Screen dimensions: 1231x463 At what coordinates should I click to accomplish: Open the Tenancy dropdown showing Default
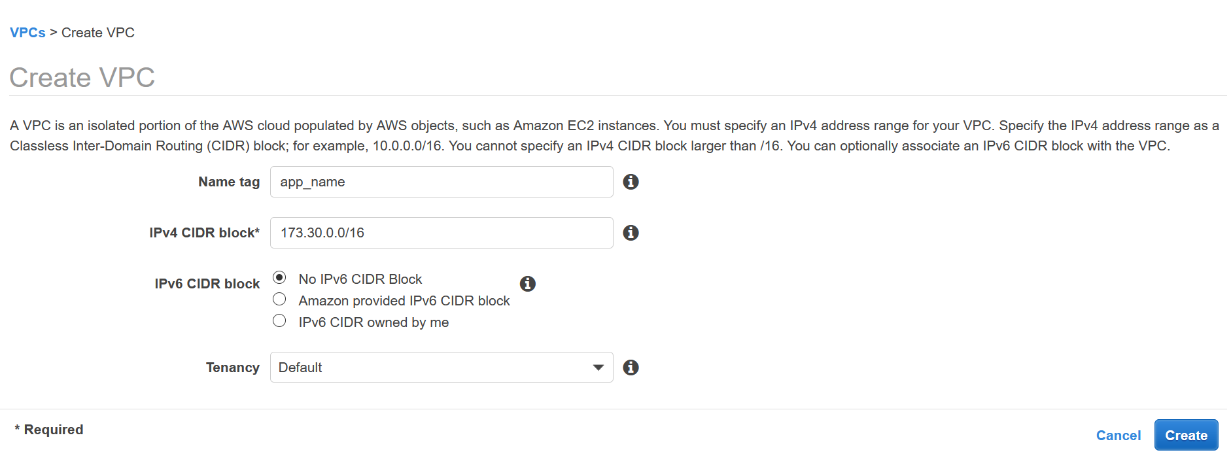click(432, 368)
